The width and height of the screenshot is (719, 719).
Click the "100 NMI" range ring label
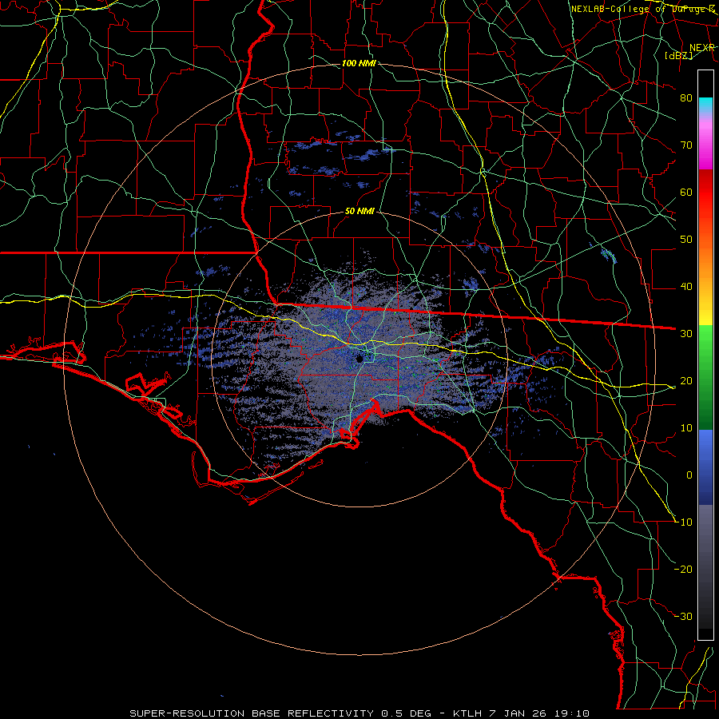click(x=359, y=63)
